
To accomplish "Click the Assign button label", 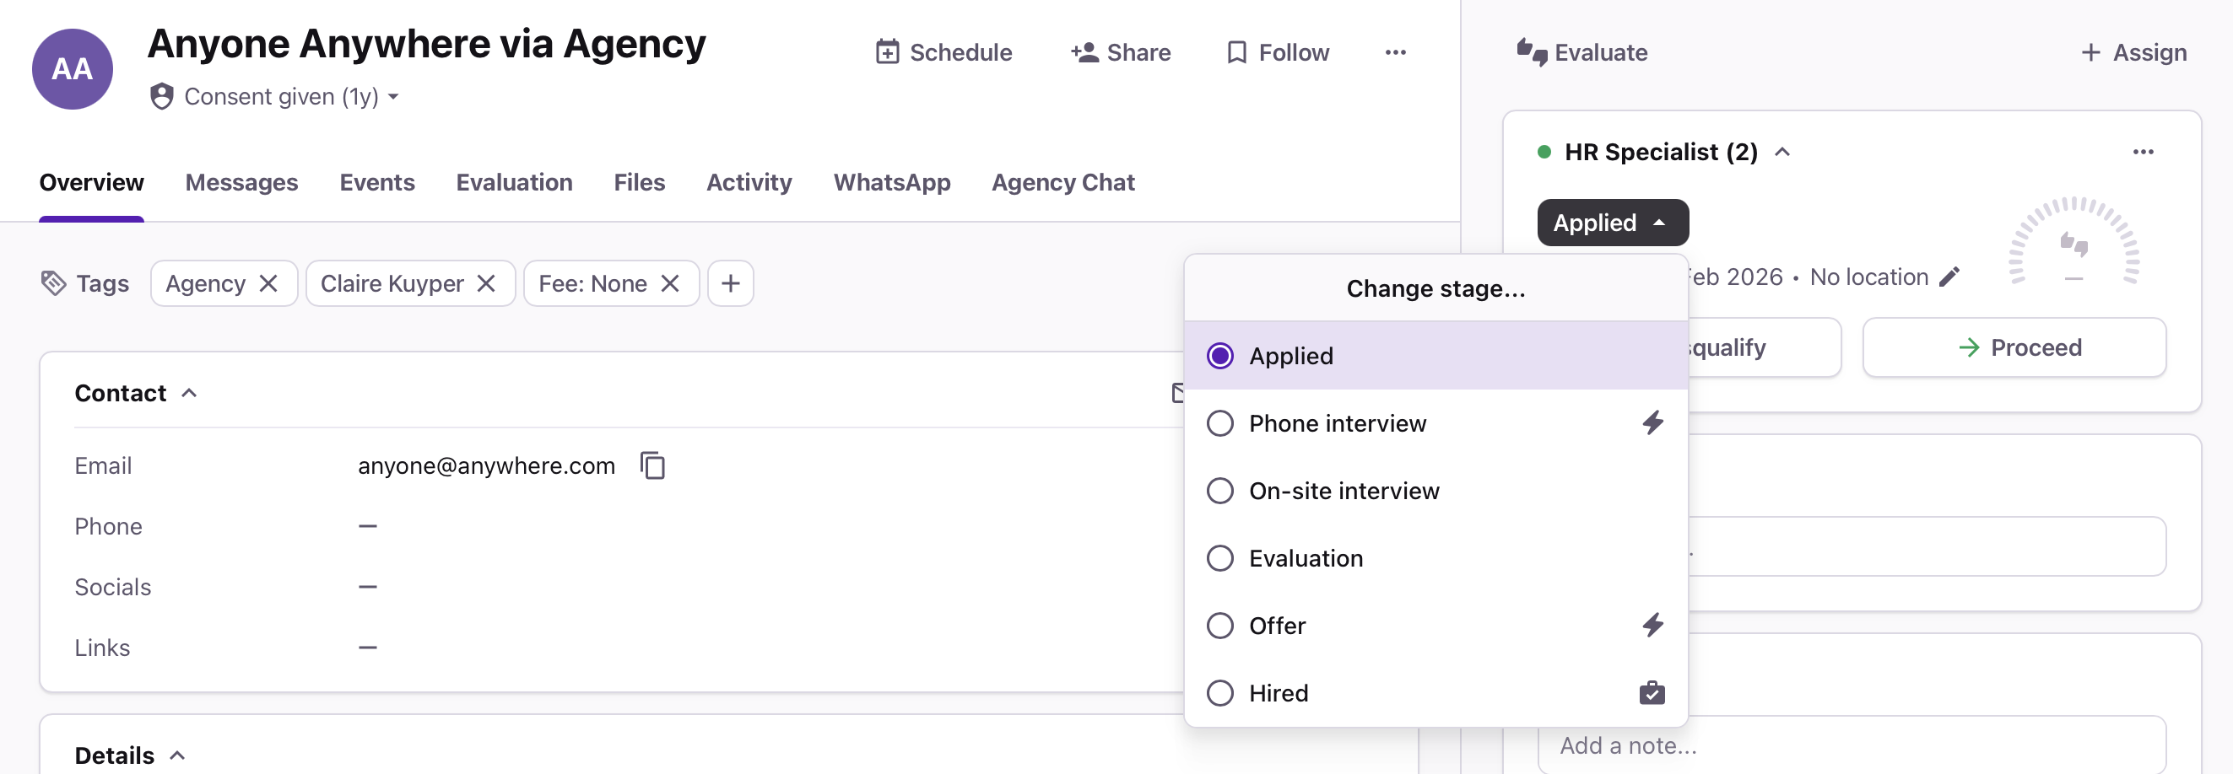I will coord(2149,53).
